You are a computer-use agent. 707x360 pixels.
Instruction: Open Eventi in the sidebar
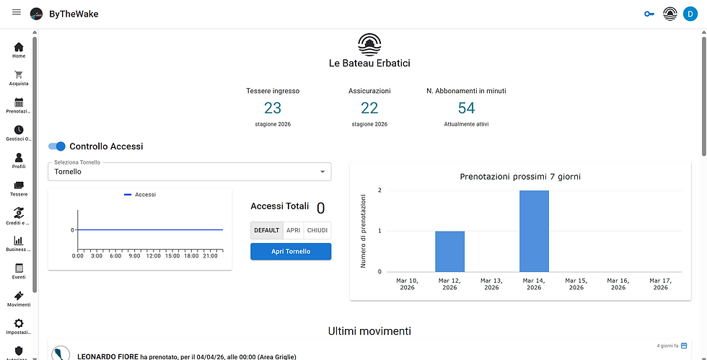pos(19,271)
